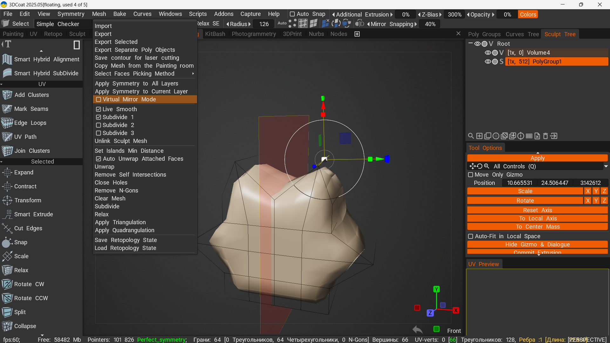The height and width of the screenshot is (343, 610).
Task: Click the trash delete icon in Sculpt Tree
Action: [x=545, y=136]
